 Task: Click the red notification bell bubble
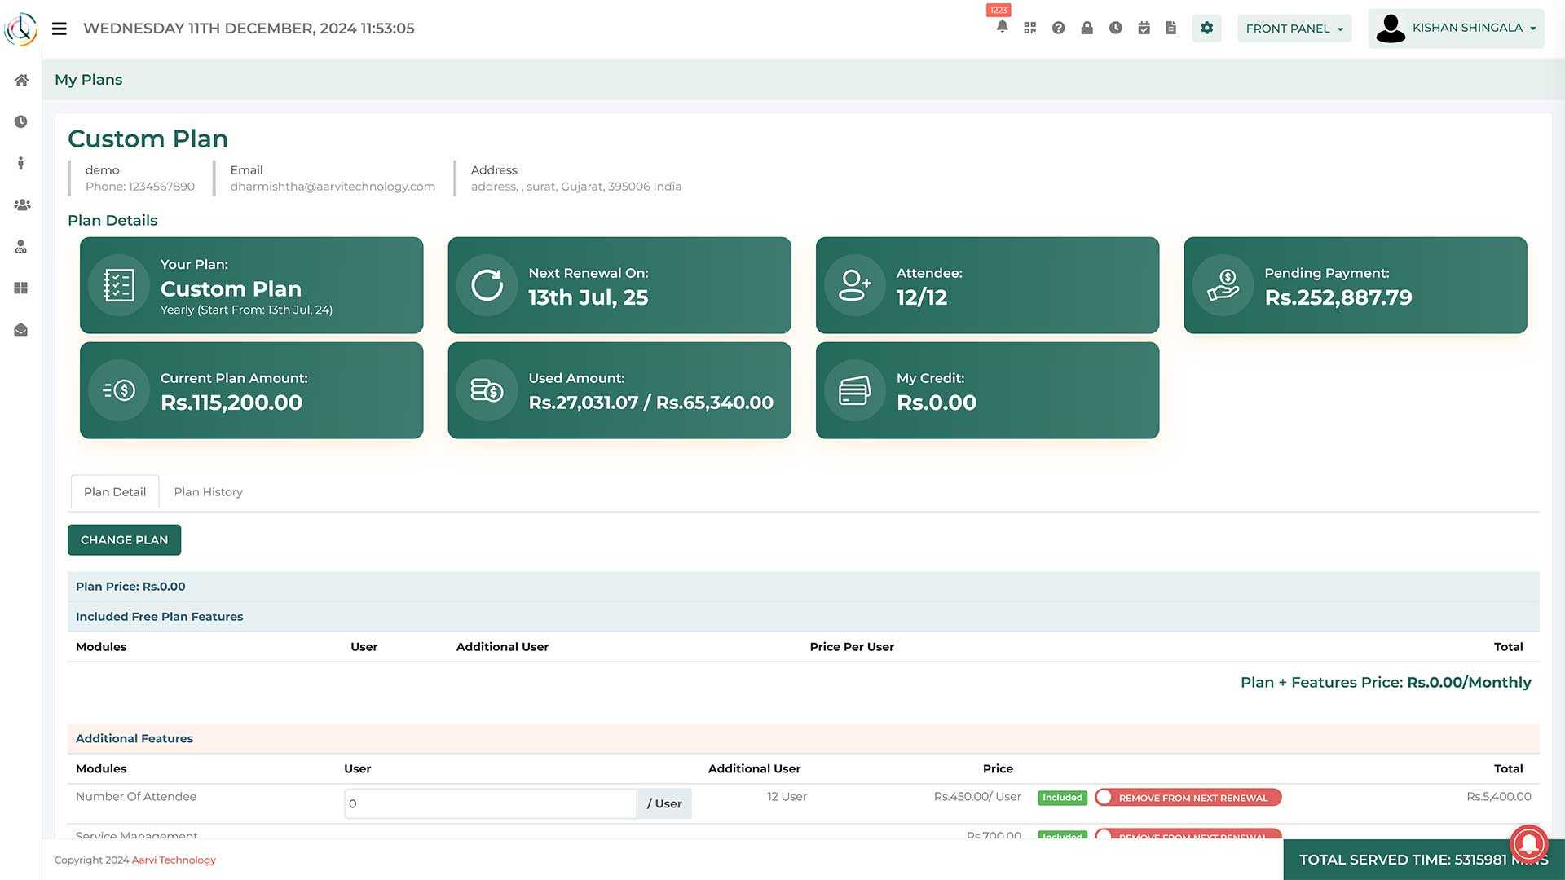pyautogui.click(x=1528, y=844)
